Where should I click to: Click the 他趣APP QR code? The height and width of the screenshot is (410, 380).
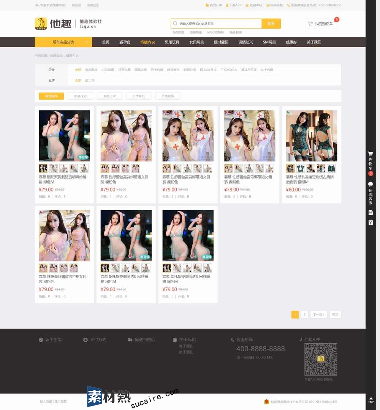(321, 359)
